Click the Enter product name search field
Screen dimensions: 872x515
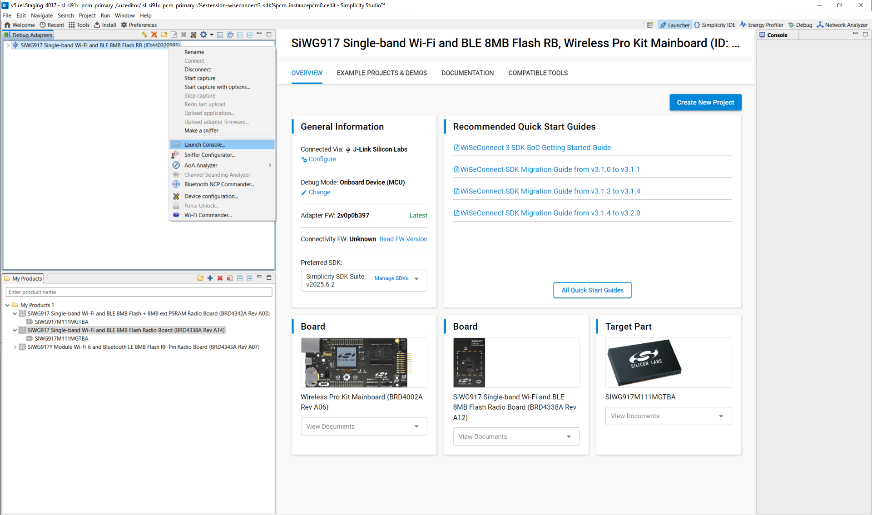[x=139, y=292]
